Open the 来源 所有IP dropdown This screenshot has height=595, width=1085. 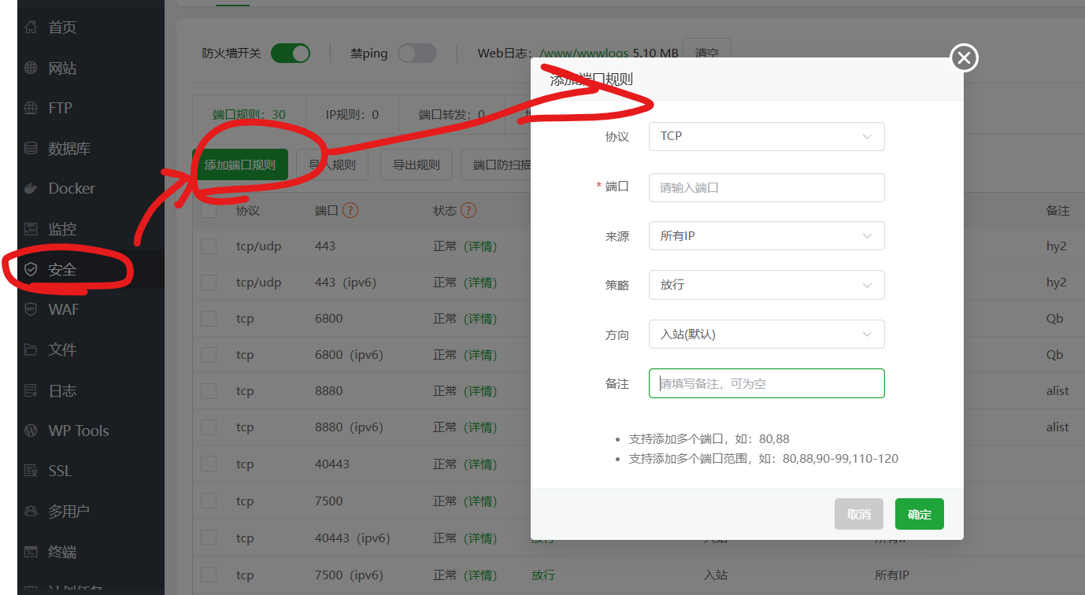766,236
